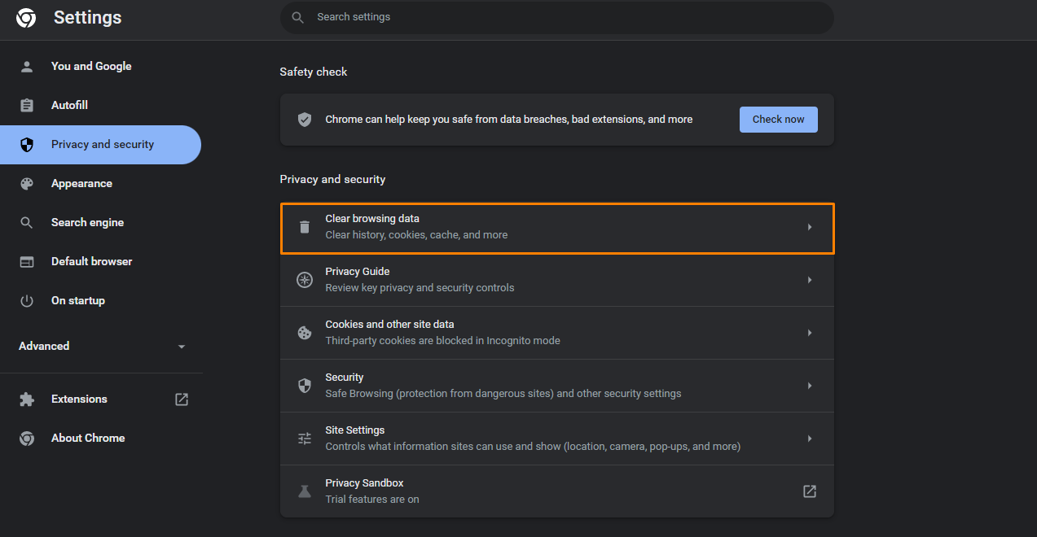Click the palette icon for Appearance
The height and width of the screenshot is (537, 1037).
point(27,184)
